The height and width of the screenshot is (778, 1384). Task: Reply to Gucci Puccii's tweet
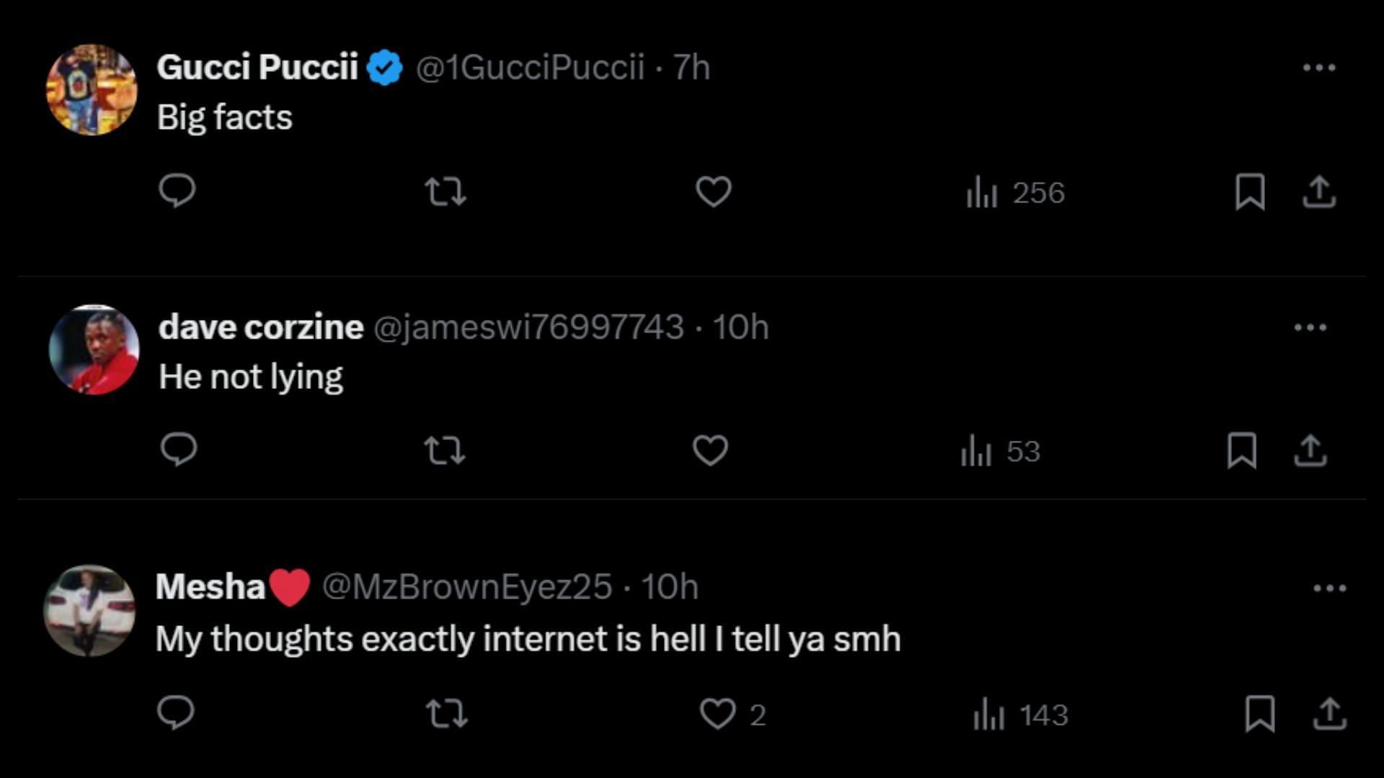(177, 191)
